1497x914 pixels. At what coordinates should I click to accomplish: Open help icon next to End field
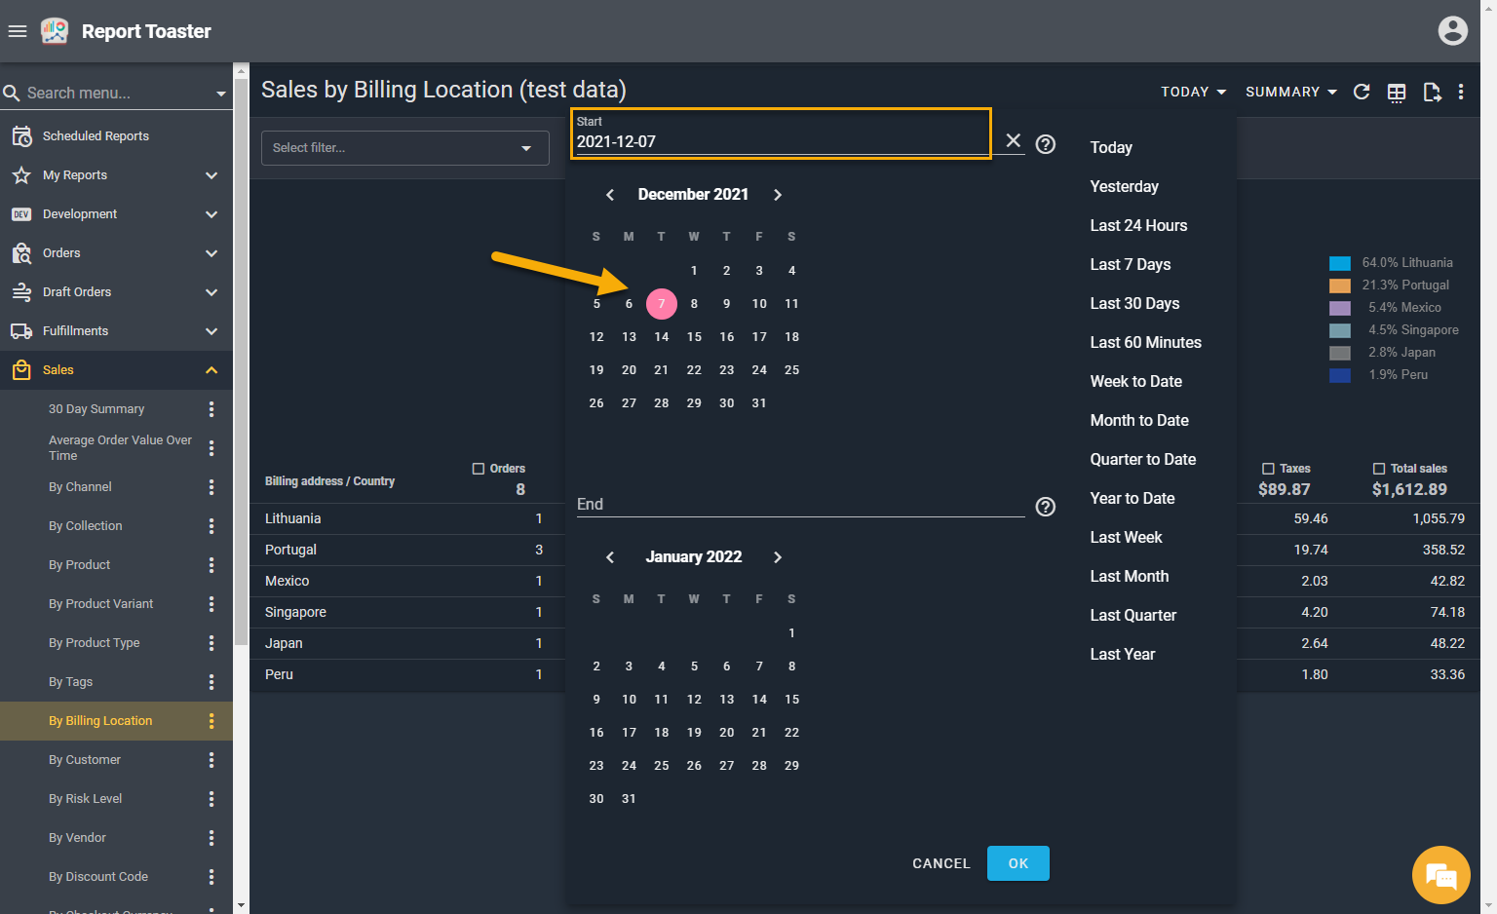pos(1045,507)
